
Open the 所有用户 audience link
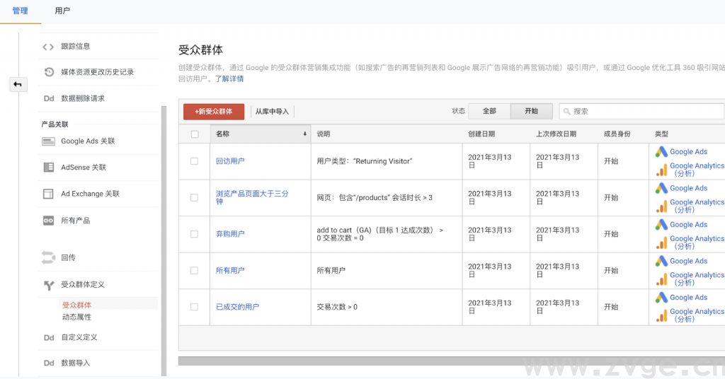(230, 271)
